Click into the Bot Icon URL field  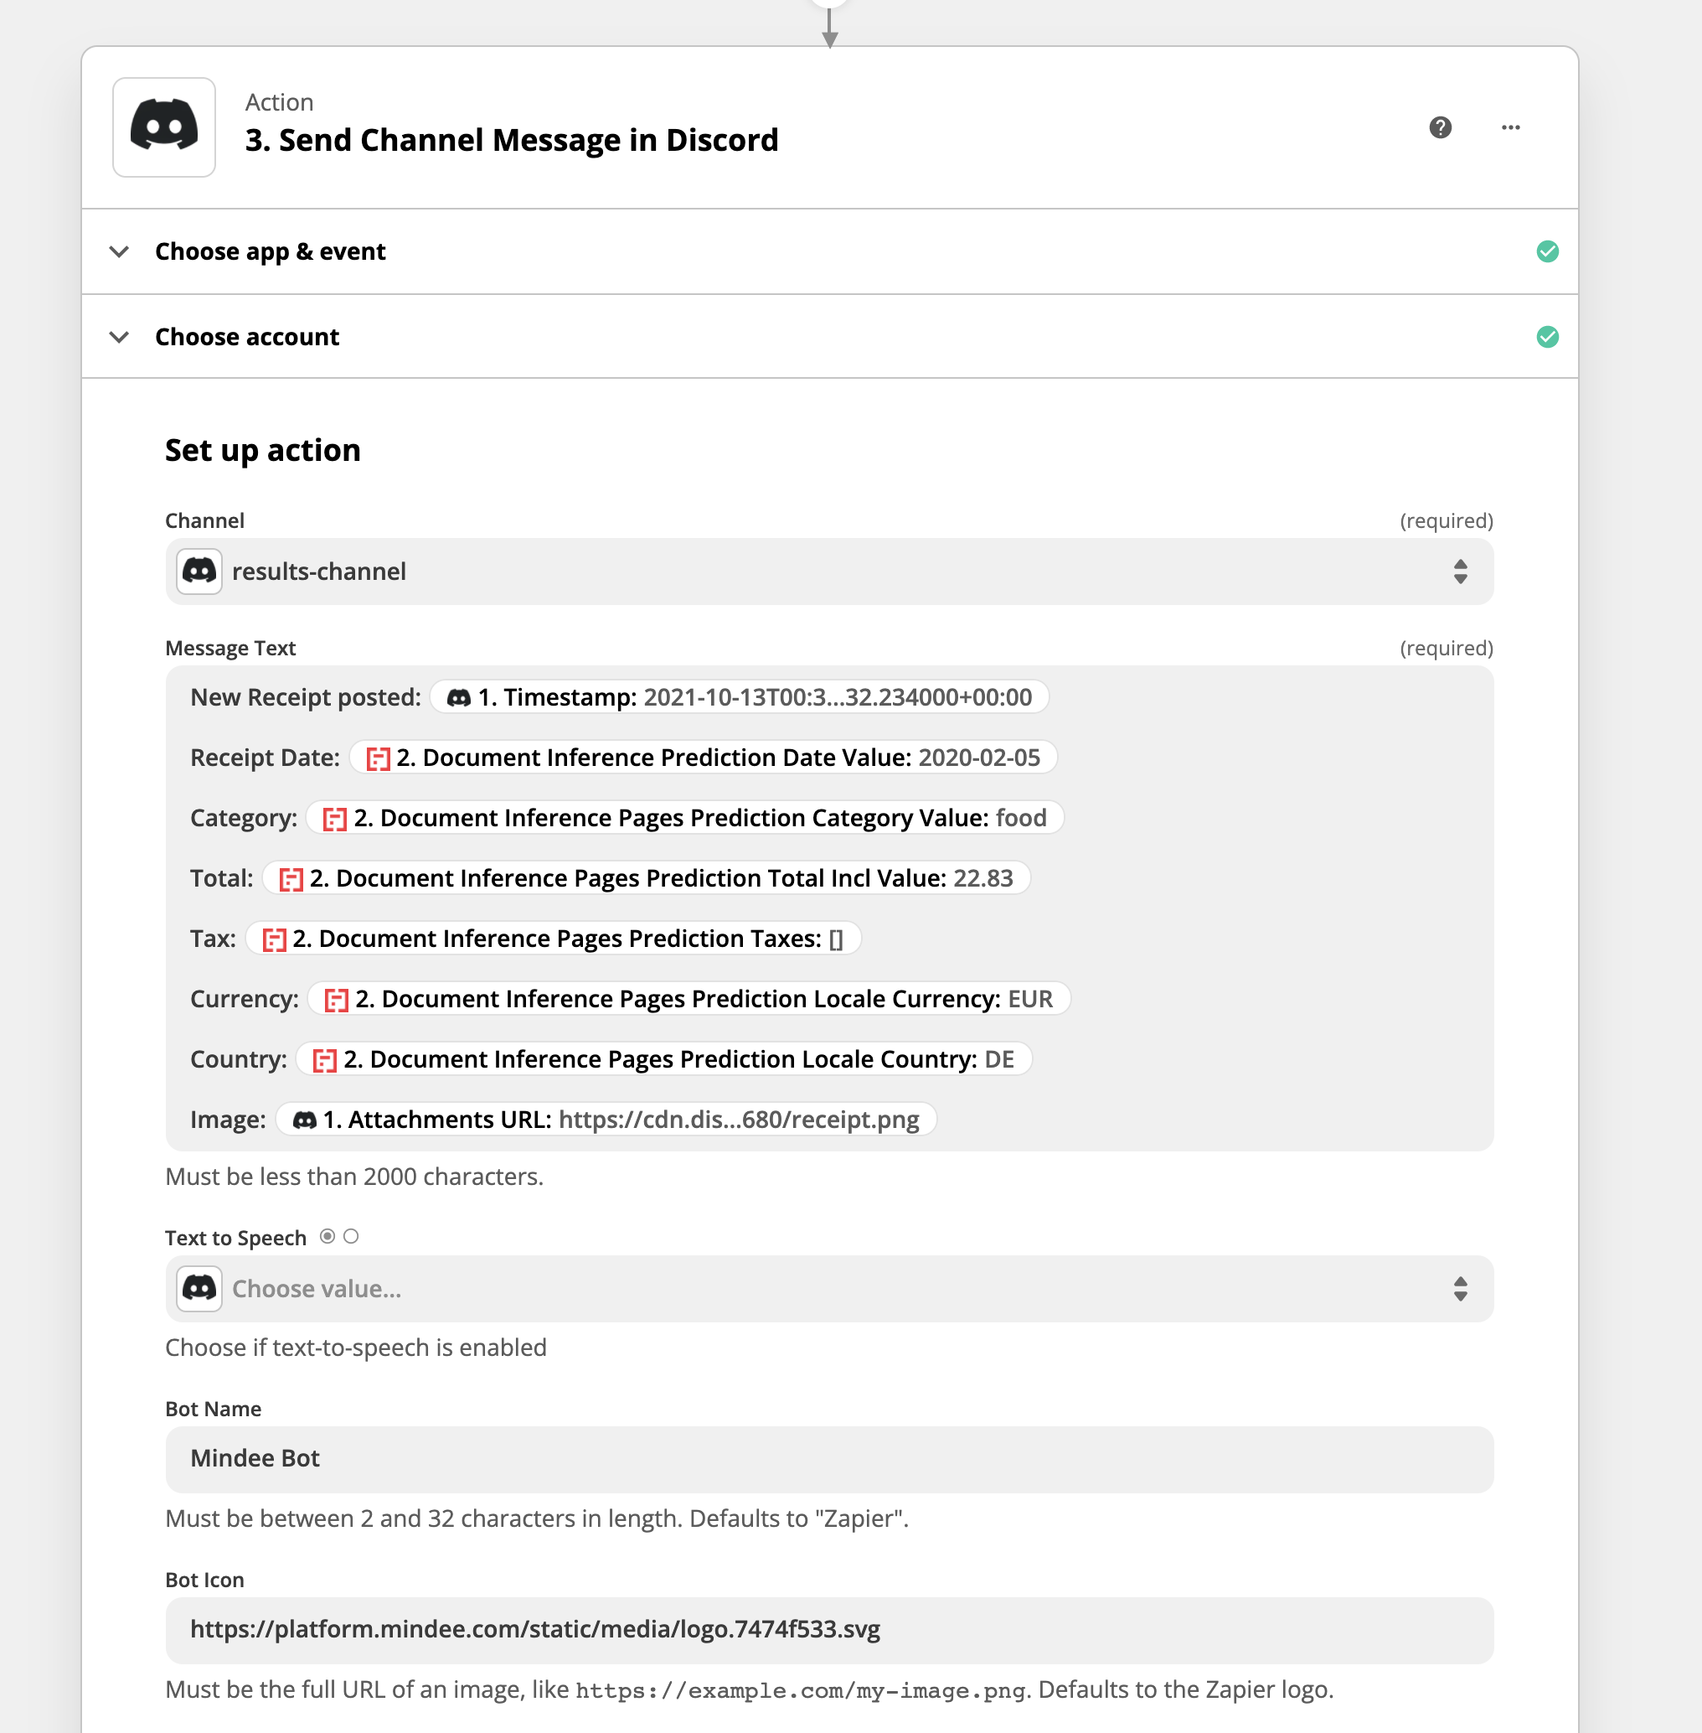pyautogui.click(x=828, y=1629)
